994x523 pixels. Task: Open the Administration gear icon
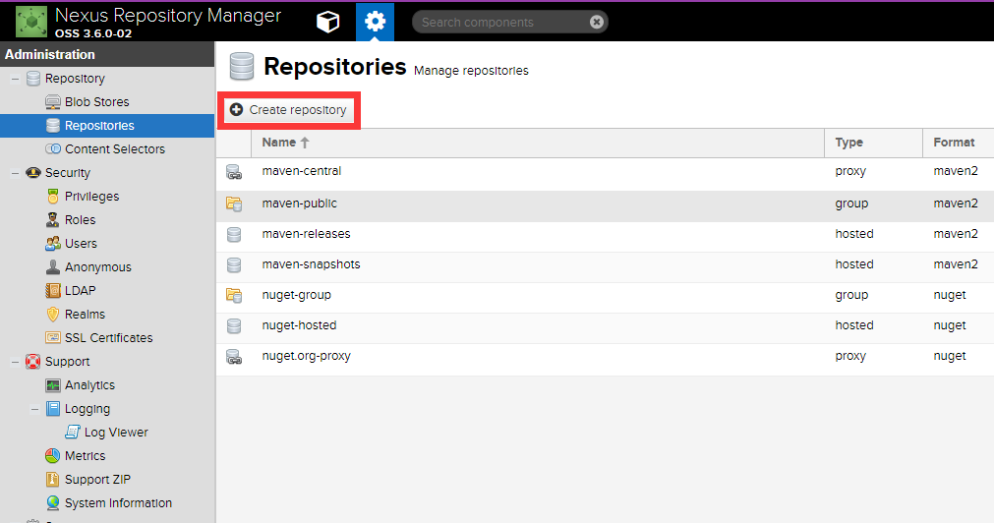(x=375, y=22)
